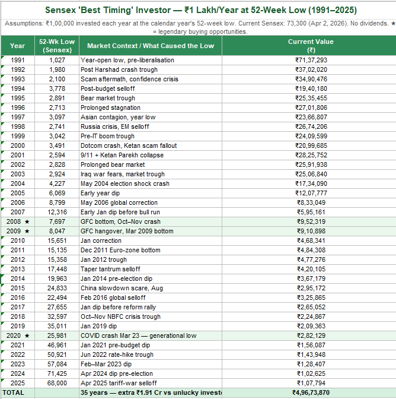396x399 pixels.
Task: Click the Sensex low 12,316
Action: coord(57,212)
